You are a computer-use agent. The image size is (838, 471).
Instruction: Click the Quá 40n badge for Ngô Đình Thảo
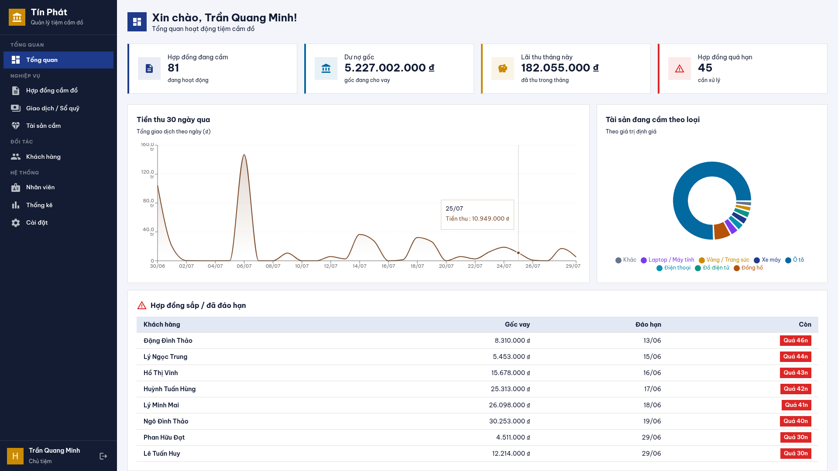tap(795, 421)
